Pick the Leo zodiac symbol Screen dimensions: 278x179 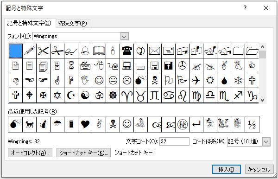click(x=182, y=95)
